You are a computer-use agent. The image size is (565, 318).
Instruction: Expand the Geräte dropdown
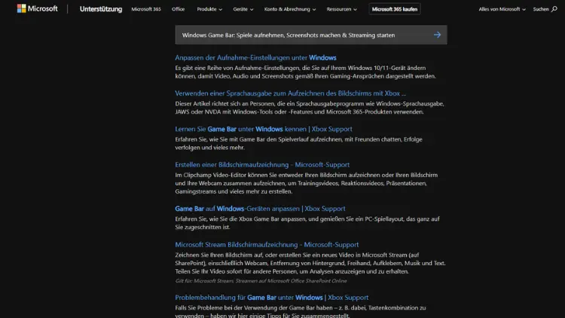pos(243,9)
